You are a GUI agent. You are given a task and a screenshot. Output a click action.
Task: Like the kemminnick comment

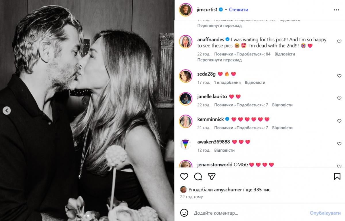pos(339,121)
